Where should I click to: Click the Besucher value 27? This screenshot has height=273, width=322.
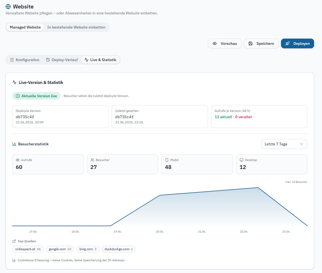[94, 167]
